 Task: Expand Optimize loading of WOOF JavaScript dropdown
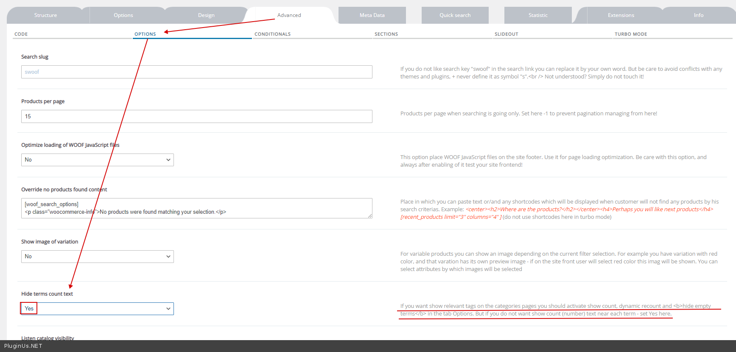tap(97, 160)
